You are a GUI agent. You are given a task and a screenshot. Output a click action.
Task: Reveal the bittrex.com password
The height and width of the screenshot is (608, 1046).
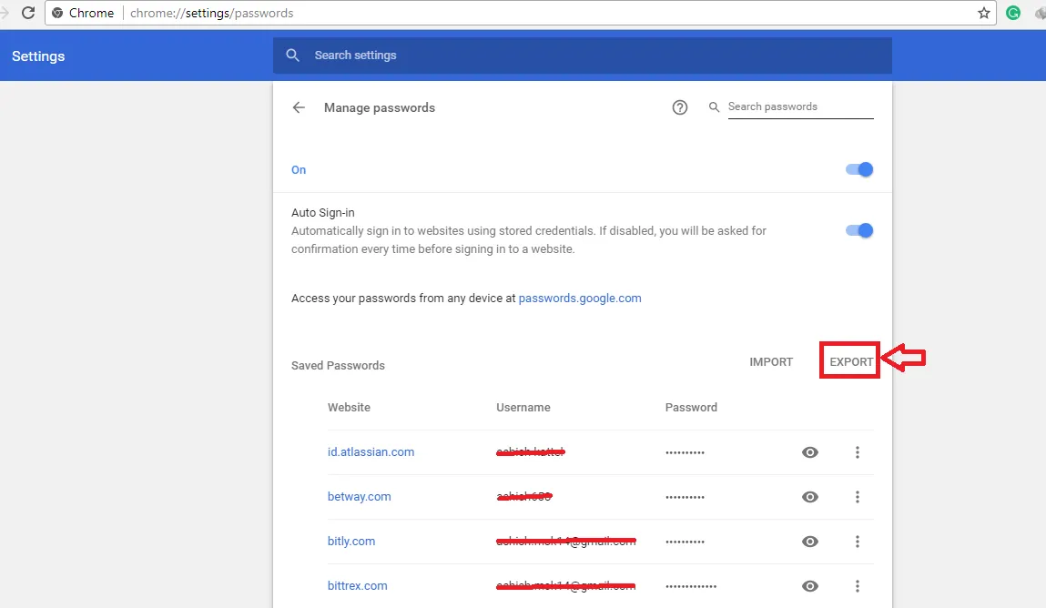[810, 586]
